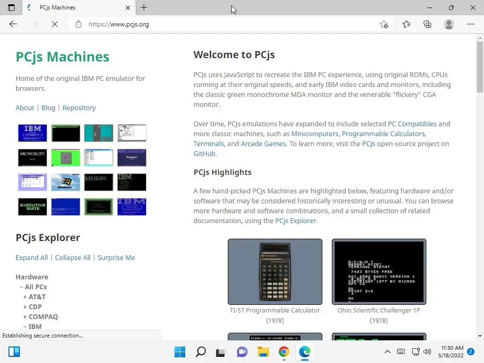484x363 pixels.
Task: Open the green screen machine thumbnail
Action: (x=65, y=157)
